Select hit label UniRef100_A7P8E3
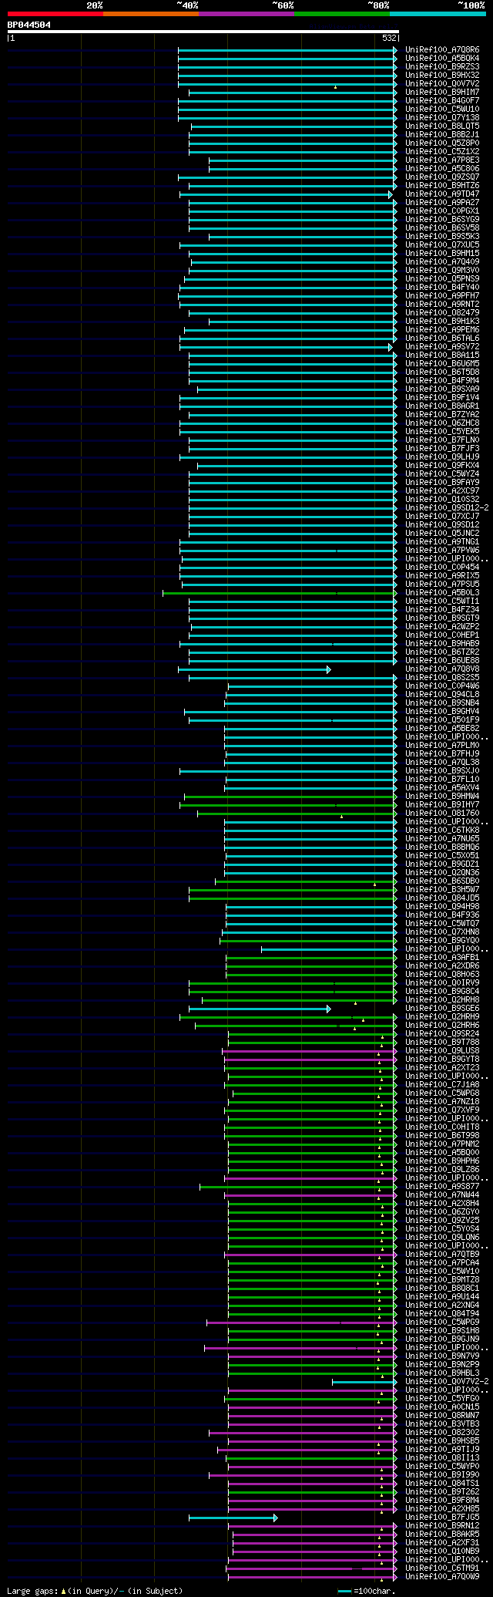Screen dimensions: 493x1597 [x=442, y=160]
